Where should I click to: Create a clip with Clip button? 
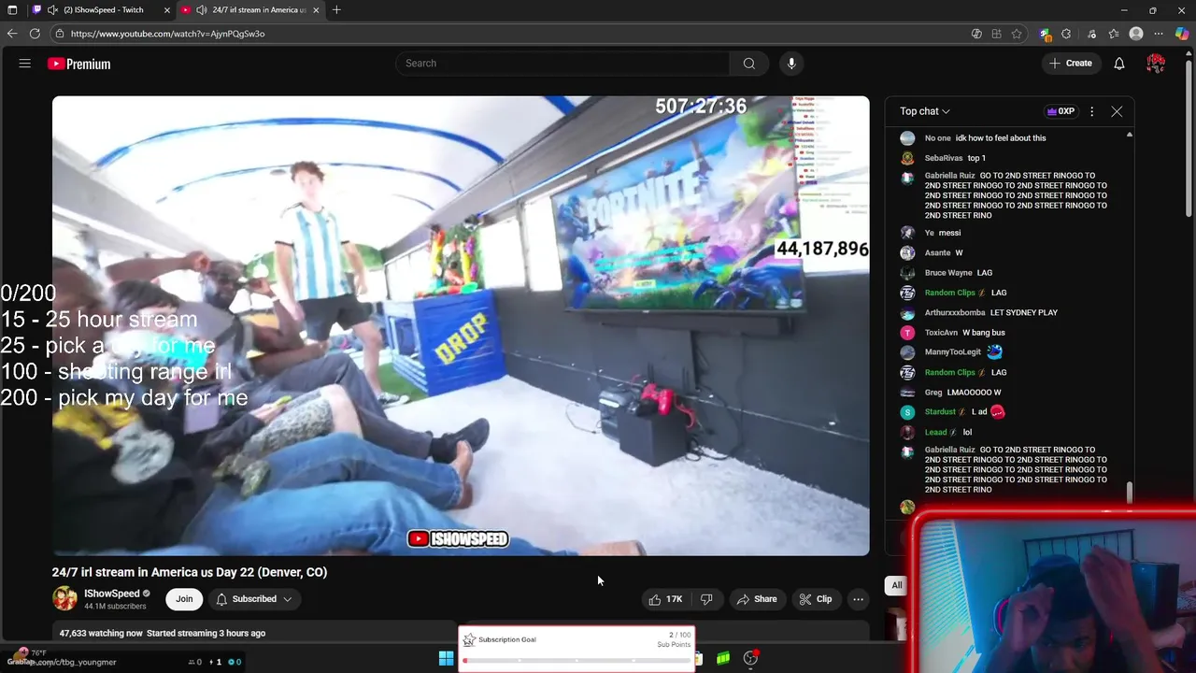pyautogui.click(x=815, y=599)
